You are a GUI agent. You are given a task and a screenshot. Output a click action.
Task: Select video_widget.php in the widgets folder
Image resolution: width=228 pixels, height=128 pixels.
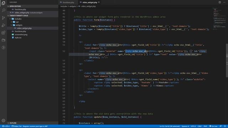click(x=24, y=28)
